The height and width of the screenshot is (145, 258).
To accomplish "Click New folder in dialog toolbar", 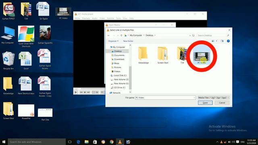I will pyautogui.click(x=128, y=41).
